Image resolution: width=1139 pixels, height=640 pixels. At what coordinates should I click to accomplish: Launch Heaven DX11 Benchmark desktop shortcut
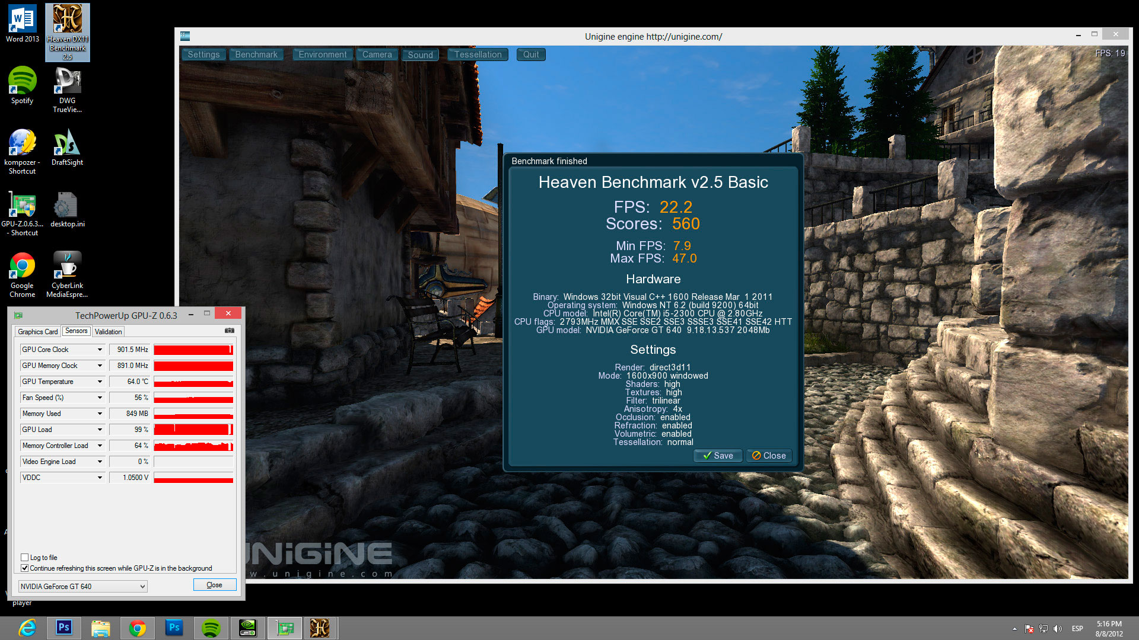click(68, 32)
